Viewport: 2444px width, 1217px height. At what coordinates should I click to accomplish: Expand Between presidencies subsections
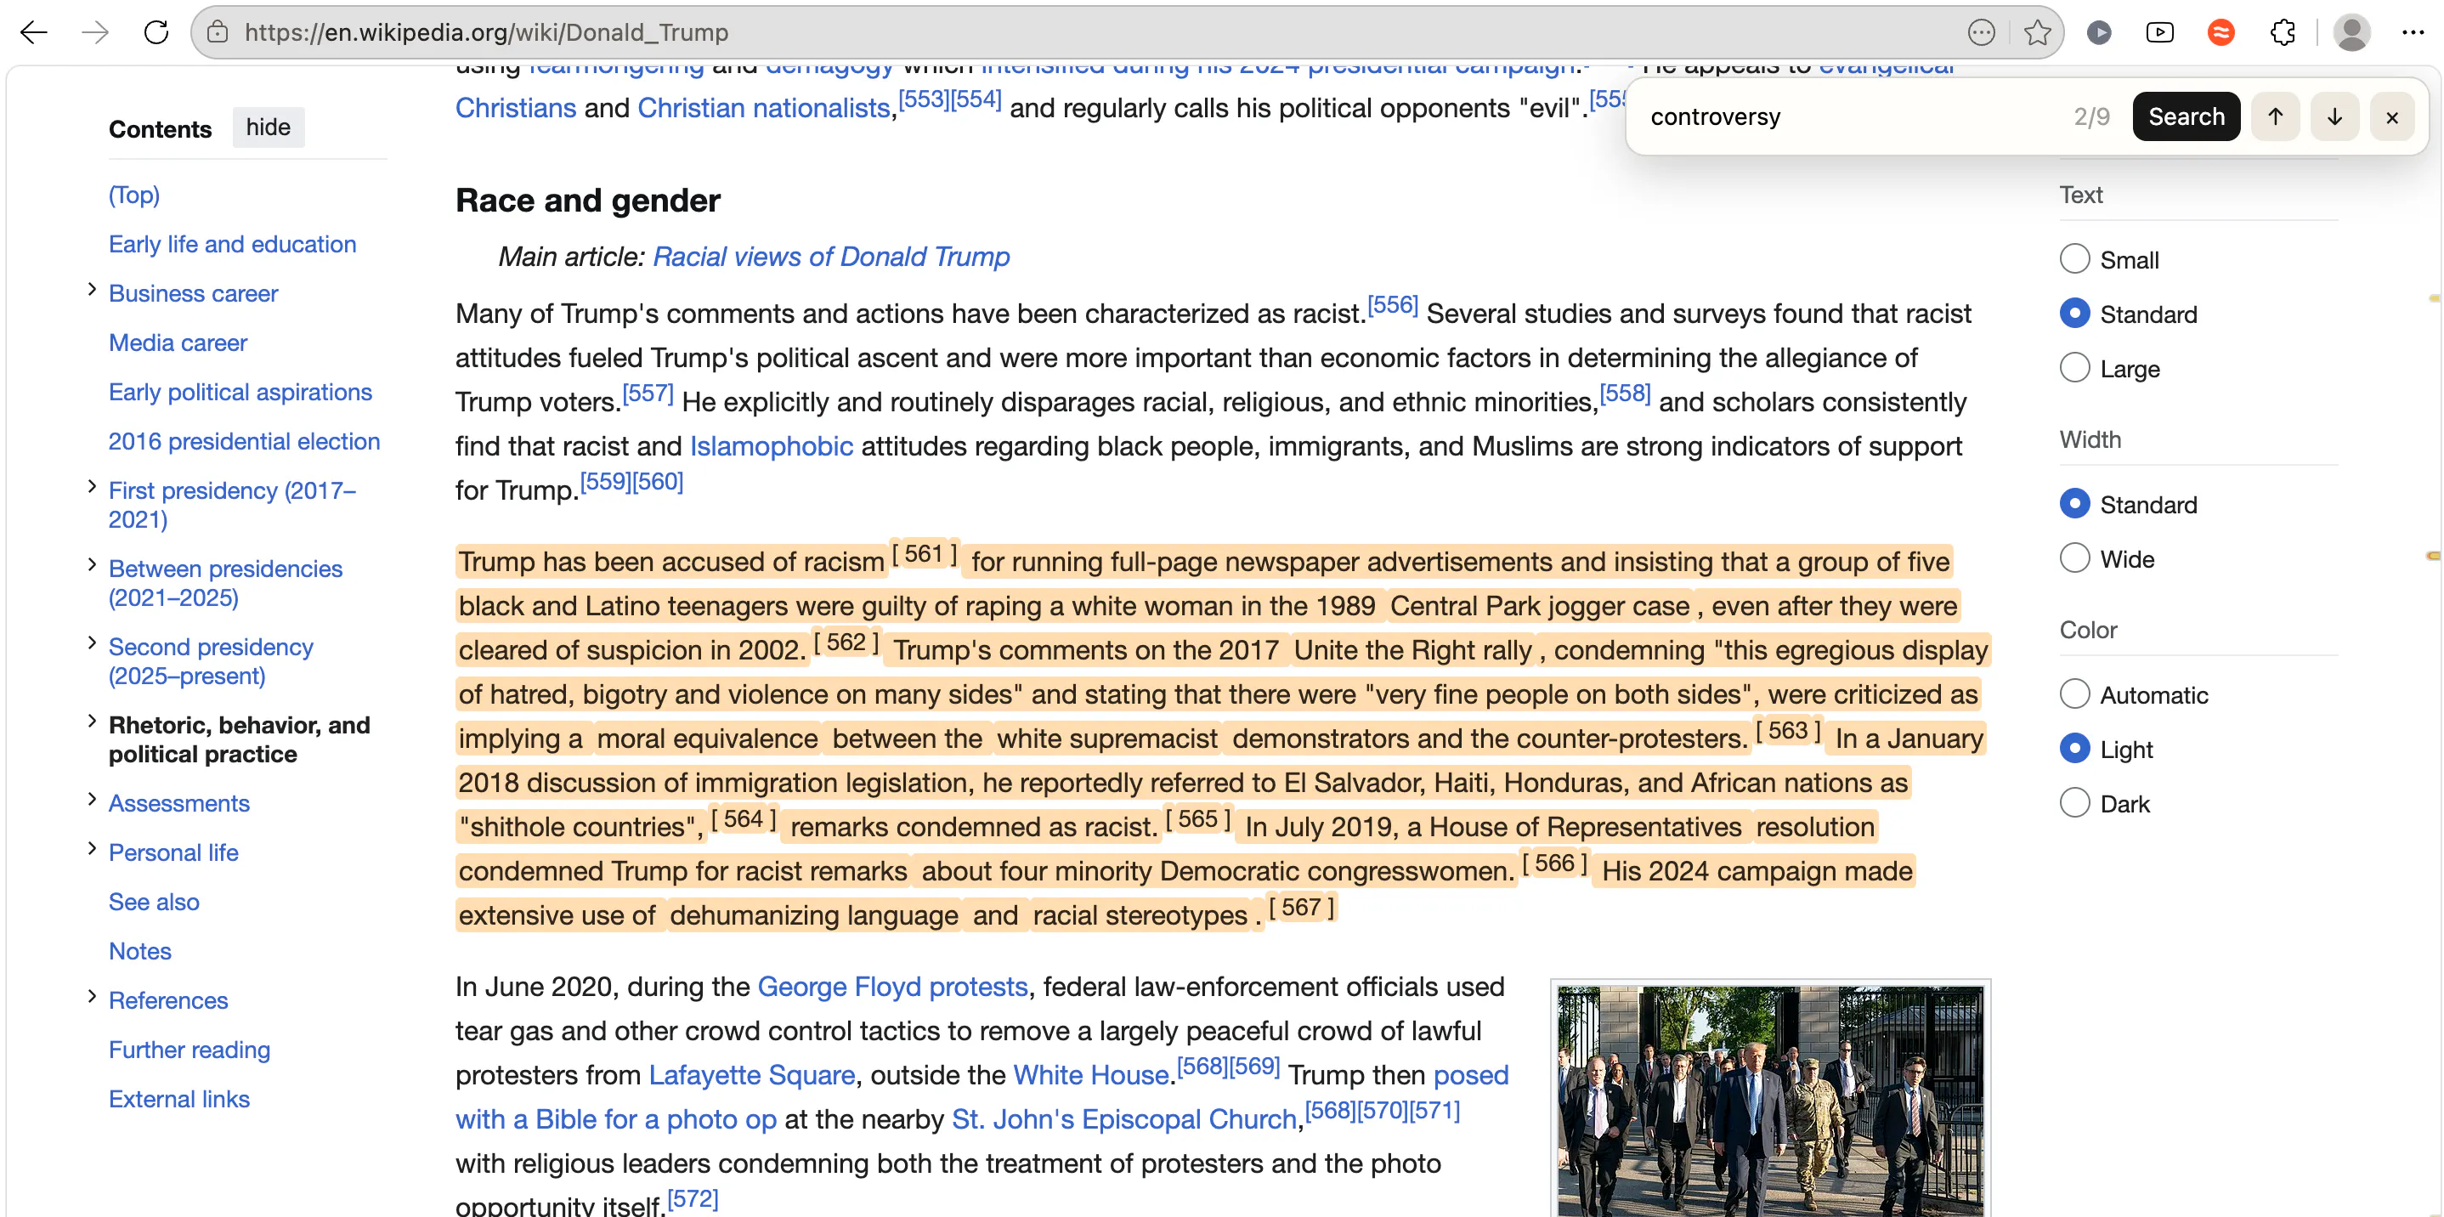pyautogui.click(x=92, y=564)
